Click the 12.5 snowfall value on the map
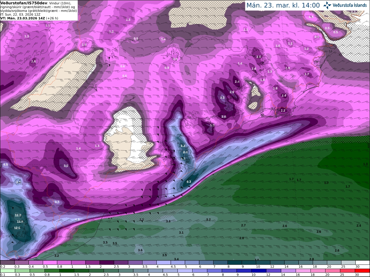Image resolution: width=370 pixels, height=277 pixels. (17, 228)
